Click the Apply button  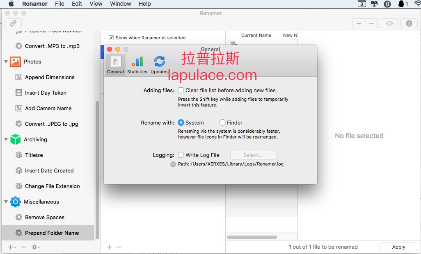coord(398,247)
